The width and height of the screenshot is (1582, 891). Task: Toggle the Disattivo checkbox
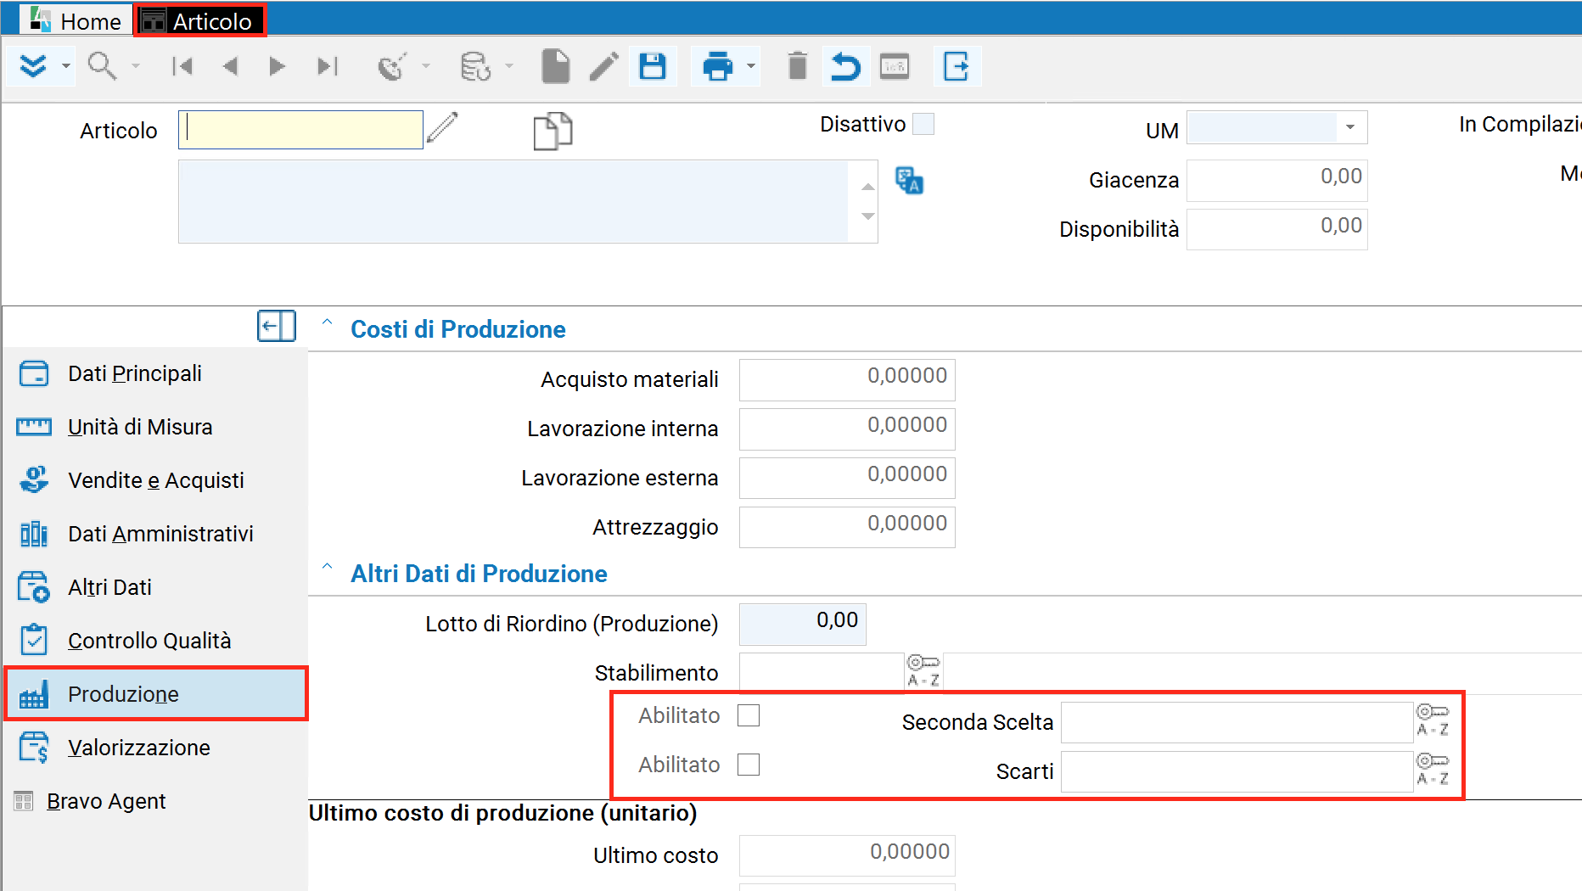[x=923, y=124]
